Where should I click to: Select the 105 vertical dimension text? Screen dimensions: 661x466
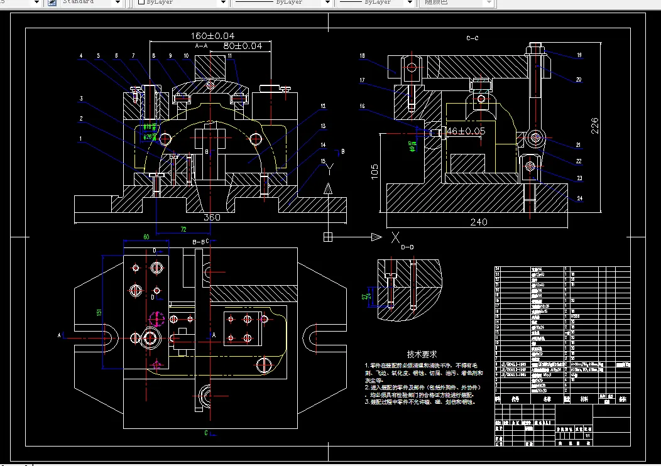pyautogui.click(x=374, y=171)
